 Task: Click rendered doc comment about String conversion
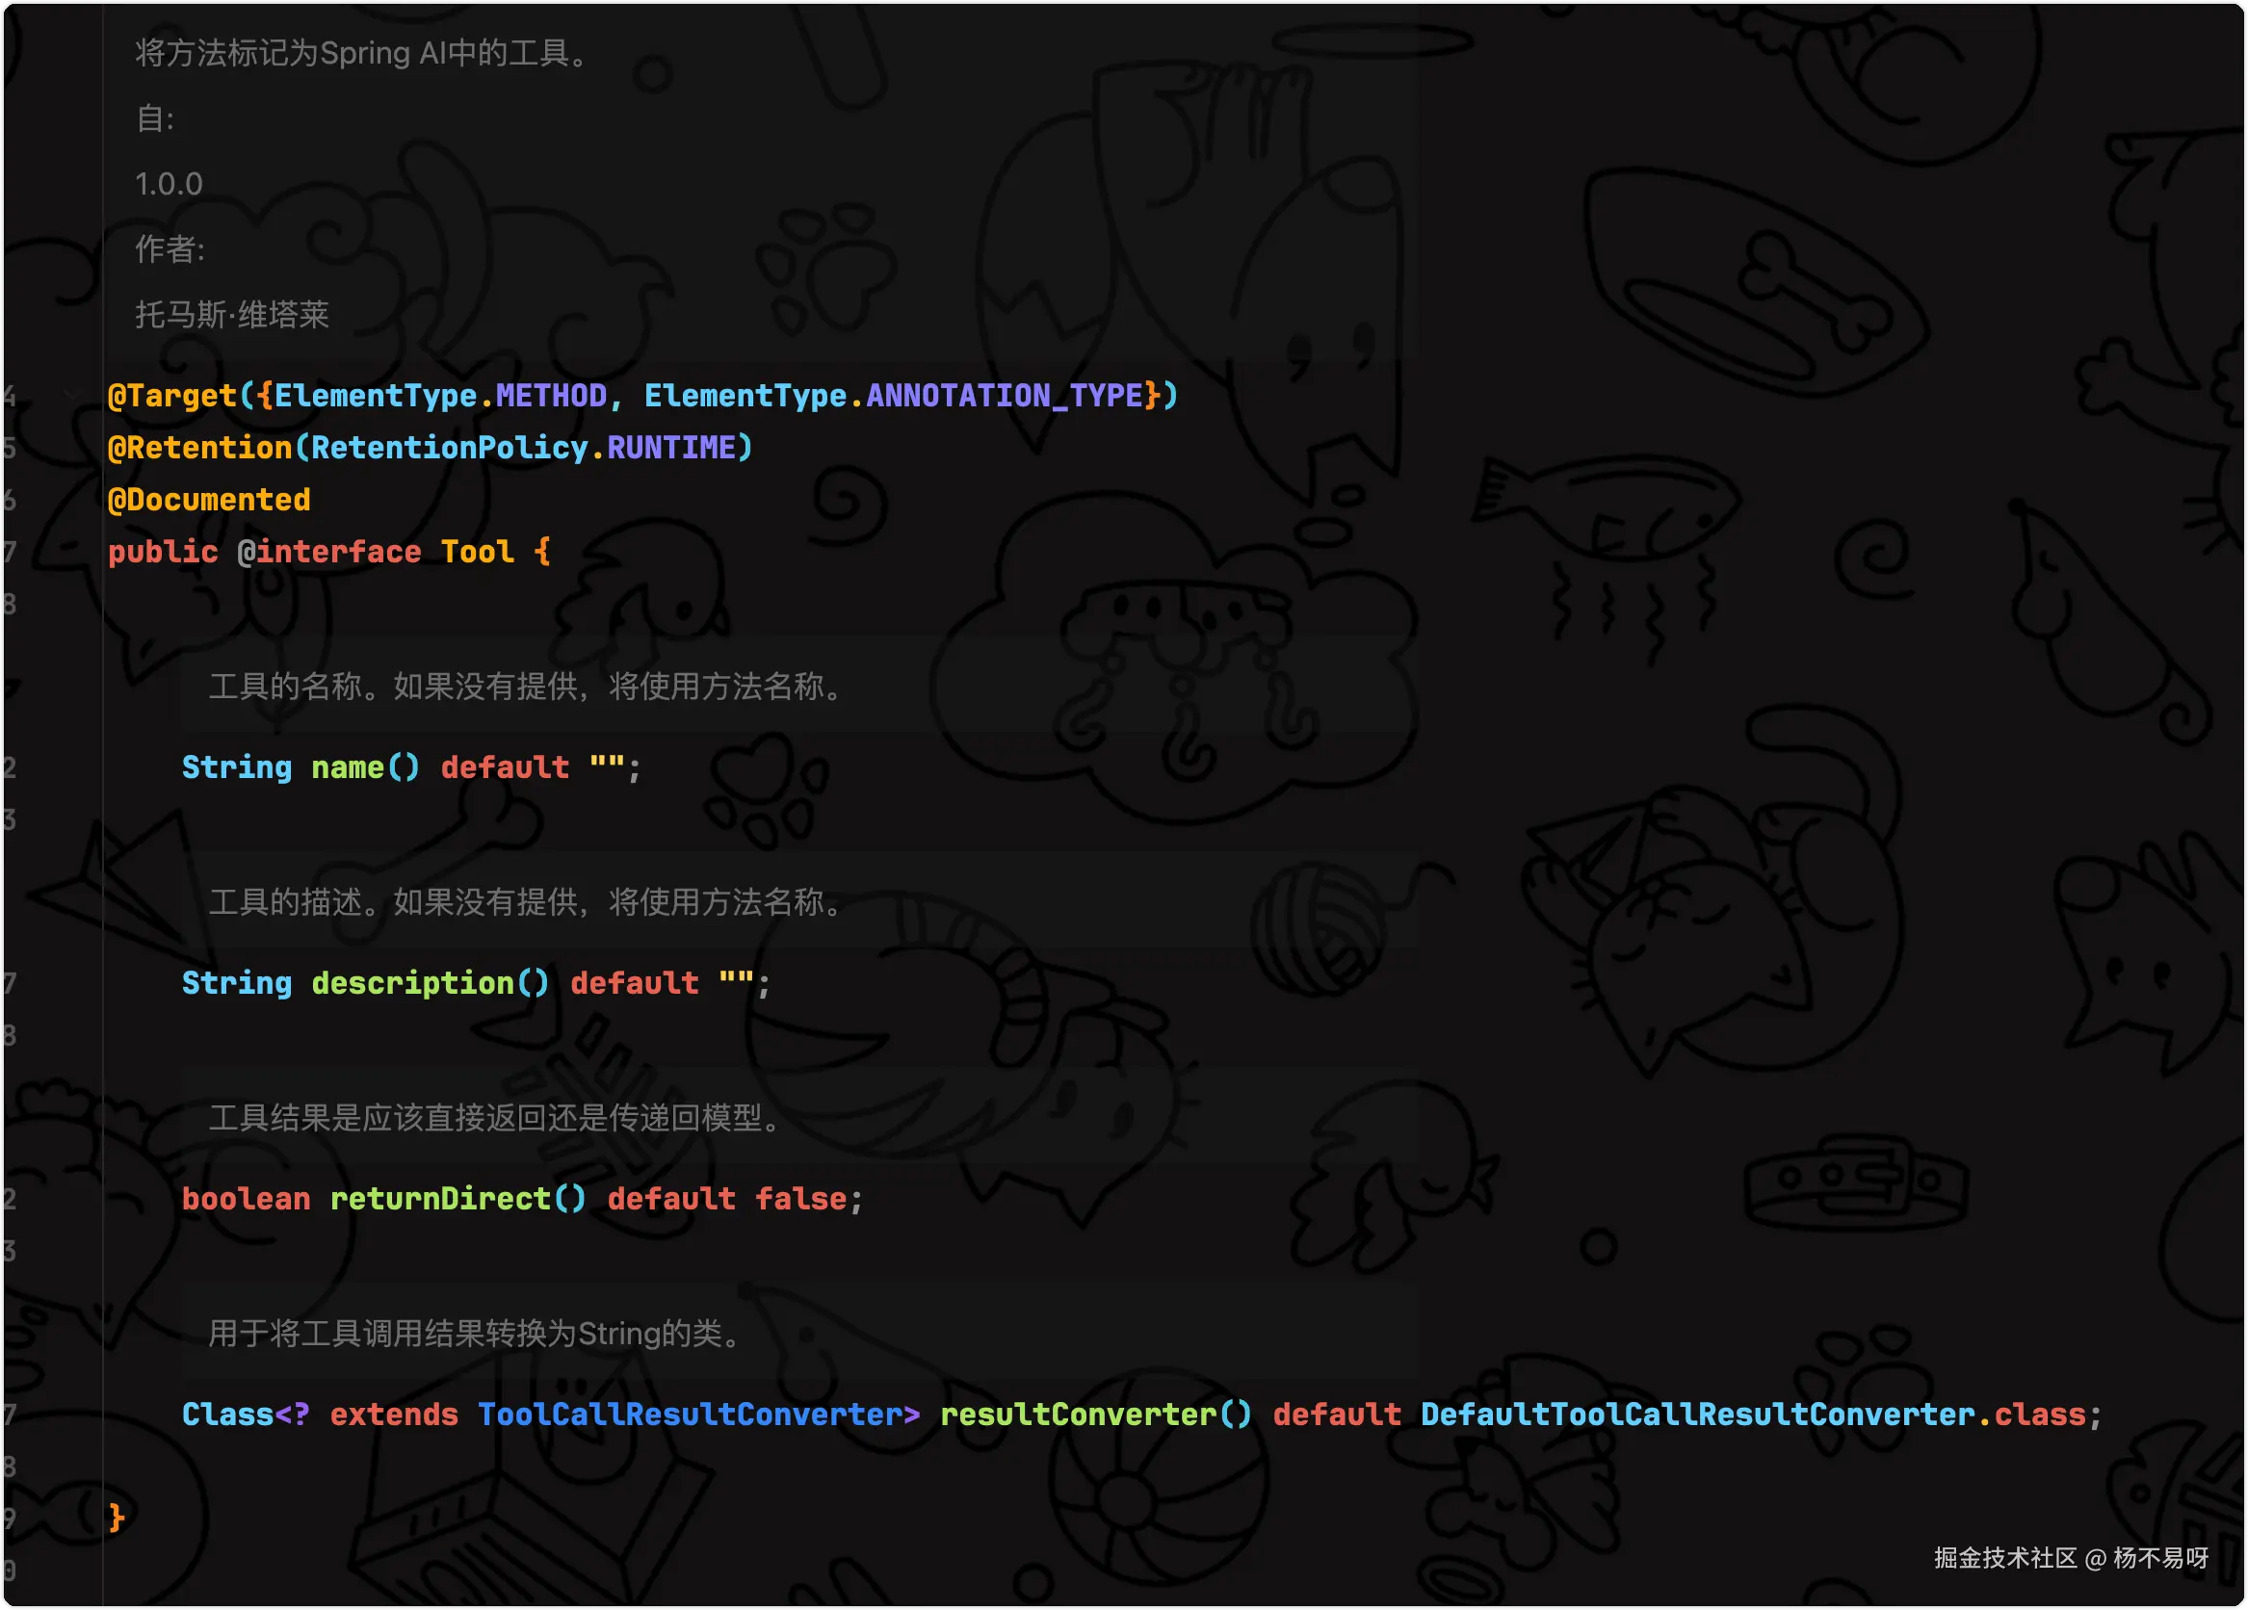(x=476, y=1333)
